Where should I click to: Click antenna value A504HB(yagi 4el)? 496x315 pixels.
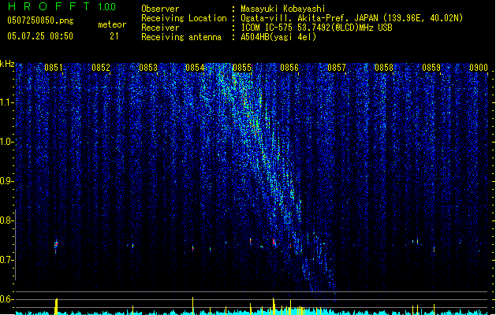click(278, 37)
